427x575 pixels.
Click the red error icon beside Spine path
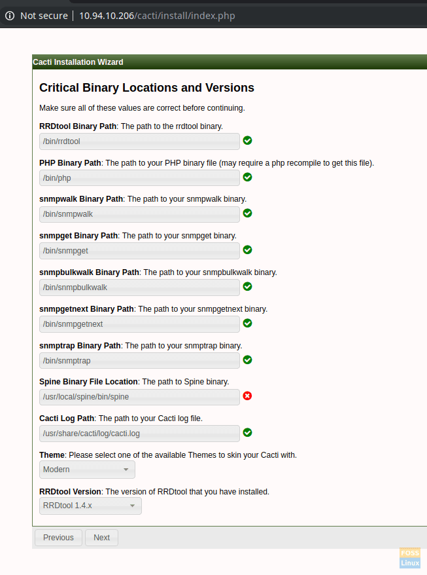pyautogui.click(x=248, y=396)
